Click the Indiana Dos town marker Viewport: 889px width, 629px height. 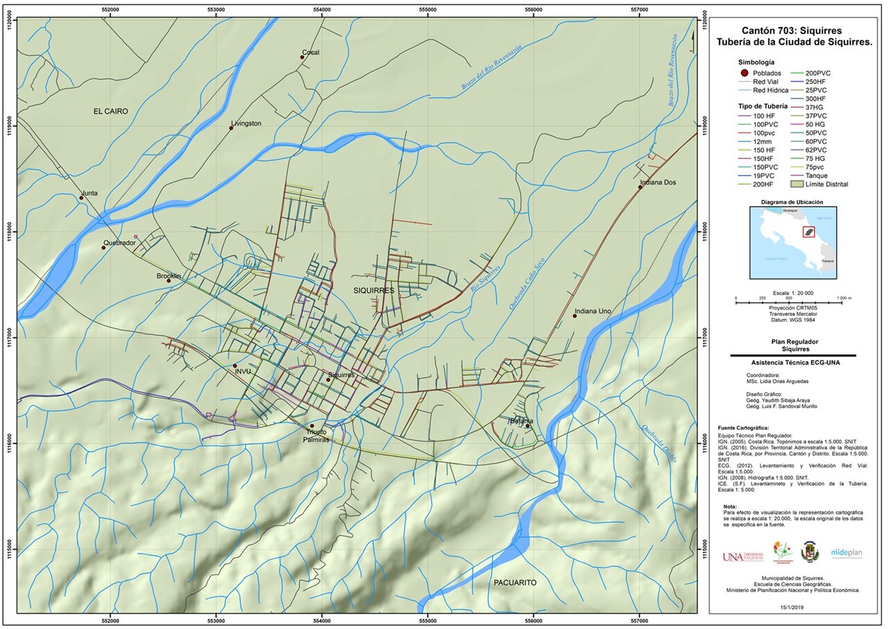pyautogui.click(x=640, y=187)
